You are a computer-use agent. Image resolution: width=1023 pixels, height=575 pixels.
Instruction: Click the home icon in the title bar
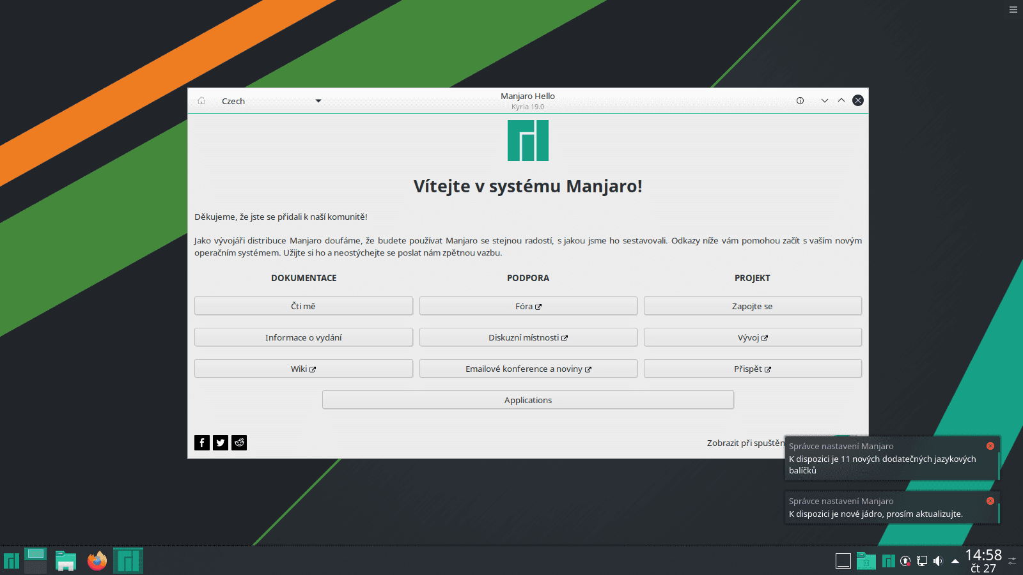(x=201, y=100)
